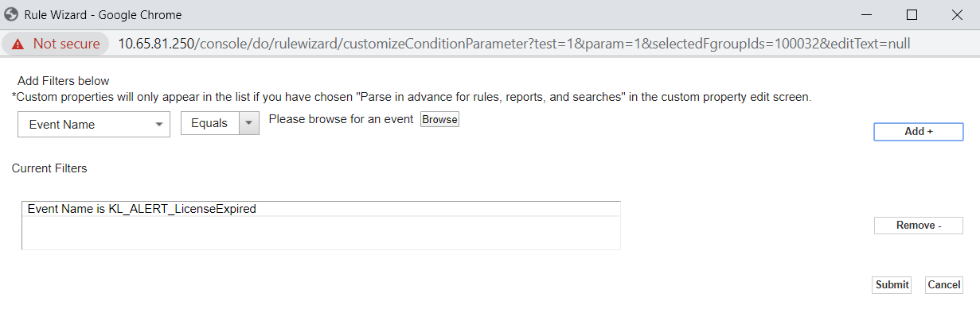Select the KL_ALERT_LicenseExpired filter entry
Image resolution: width=980 pixels, height=332 pixels.
[x=142, y=209]
